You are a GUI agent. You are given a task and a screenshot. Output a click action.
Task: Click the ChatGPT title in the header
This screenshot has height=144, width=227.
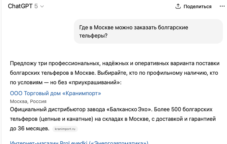[20, 6]
